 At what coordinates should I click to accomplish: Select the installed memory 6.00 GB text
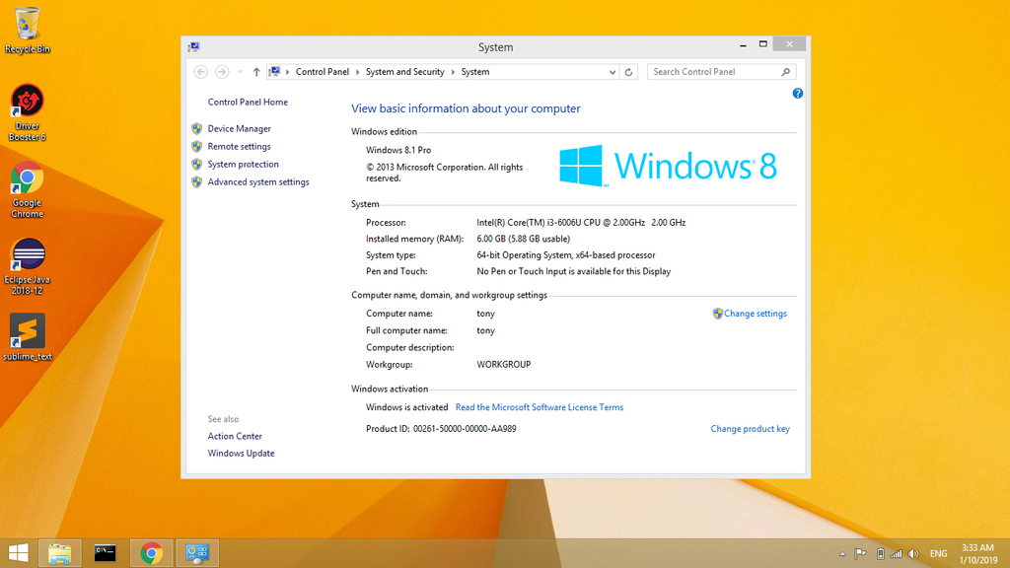[523, 239]
